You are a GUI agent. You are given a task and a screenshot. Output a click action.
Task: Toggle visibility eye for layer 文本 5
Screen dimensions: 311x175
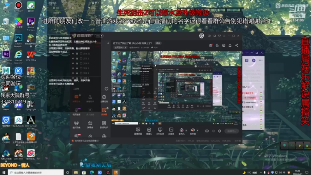(73, 68)
